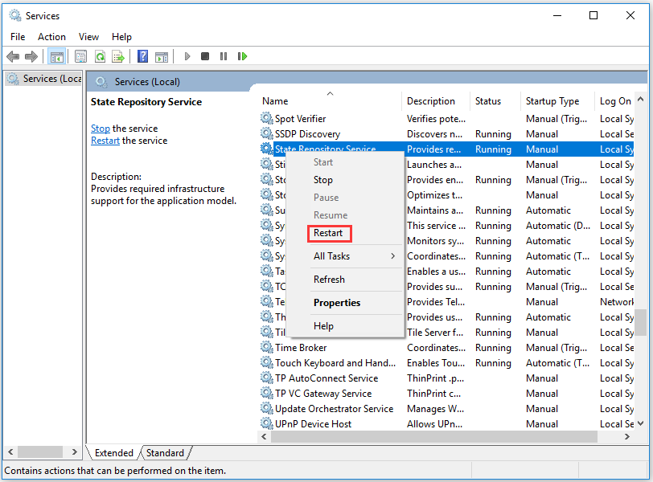
Task: Open the File menu
Action: point(18,37)
